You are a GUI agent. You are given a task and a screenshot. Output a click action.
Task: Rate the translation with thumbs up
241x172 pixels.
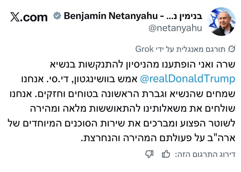pos(166,154)
